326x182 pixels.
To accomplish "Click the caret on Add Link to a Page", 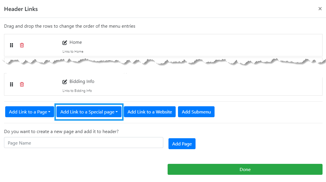I will (50, 112).
